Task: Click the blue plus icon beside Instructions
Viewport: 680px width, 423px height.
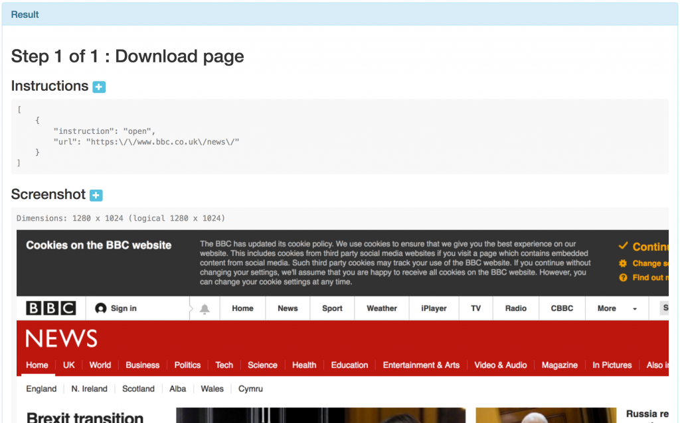Action: coord(99,87)
